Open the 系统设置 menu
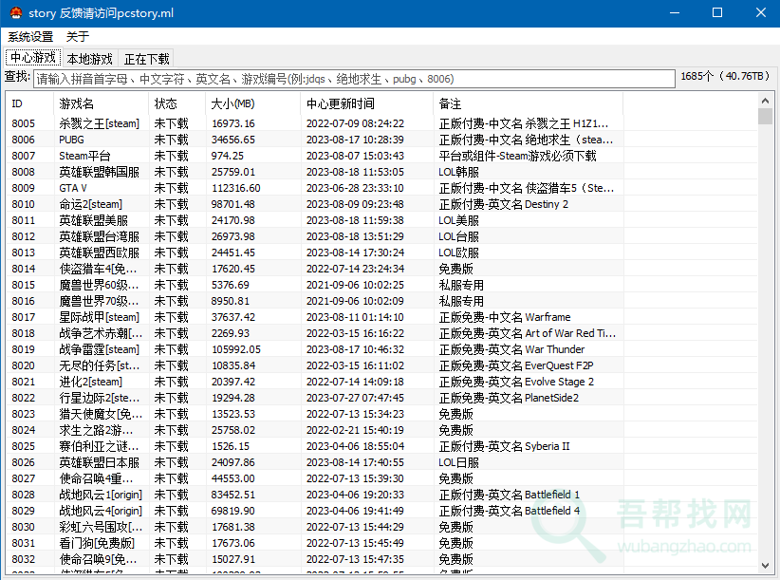The width and height of the screenshot is (780, 580). point(30,36)
